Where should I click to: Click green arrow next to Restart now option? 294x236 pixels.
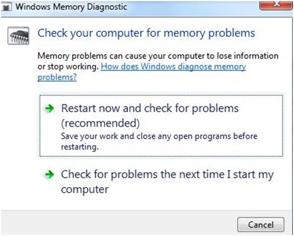coord(49,109)
